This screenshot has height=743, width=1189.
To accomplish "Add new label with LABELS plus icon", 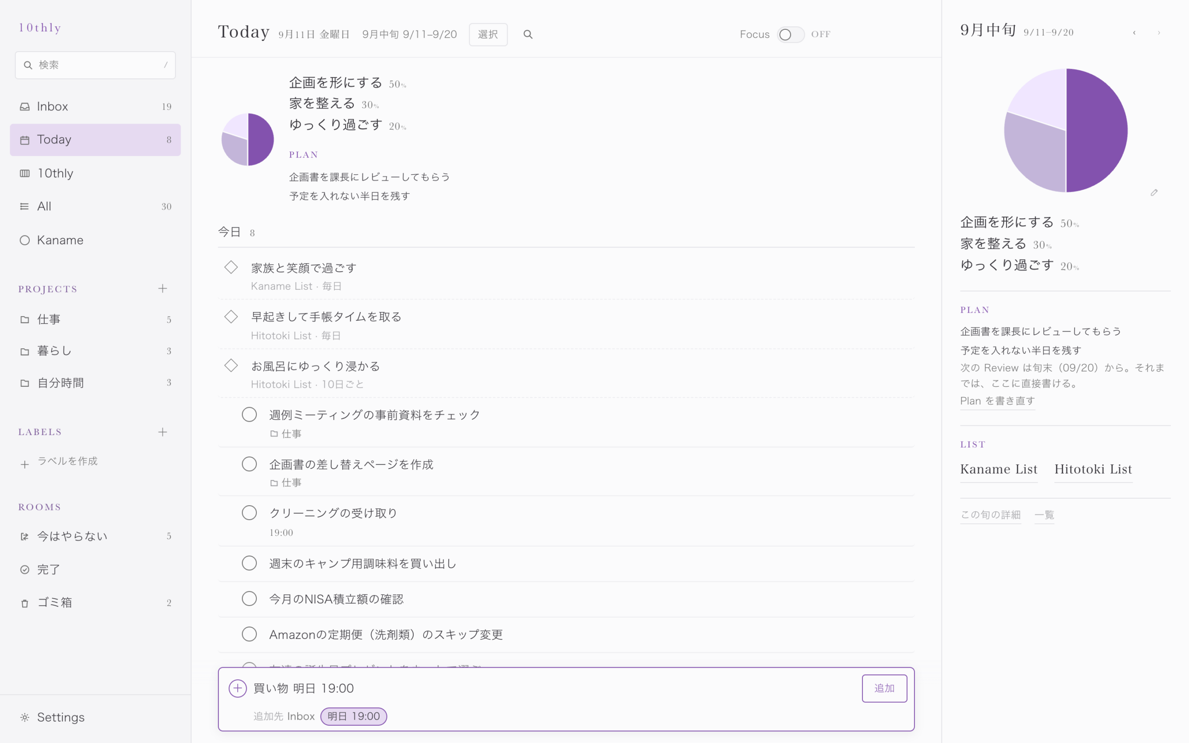I will click(163, 432).
